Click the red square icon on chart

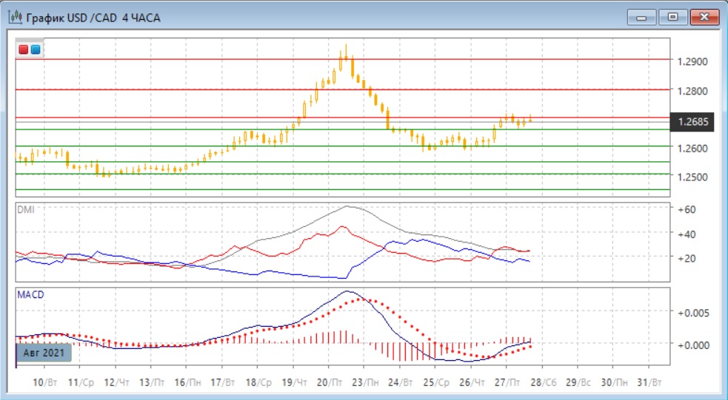click(x=24, y=50)
